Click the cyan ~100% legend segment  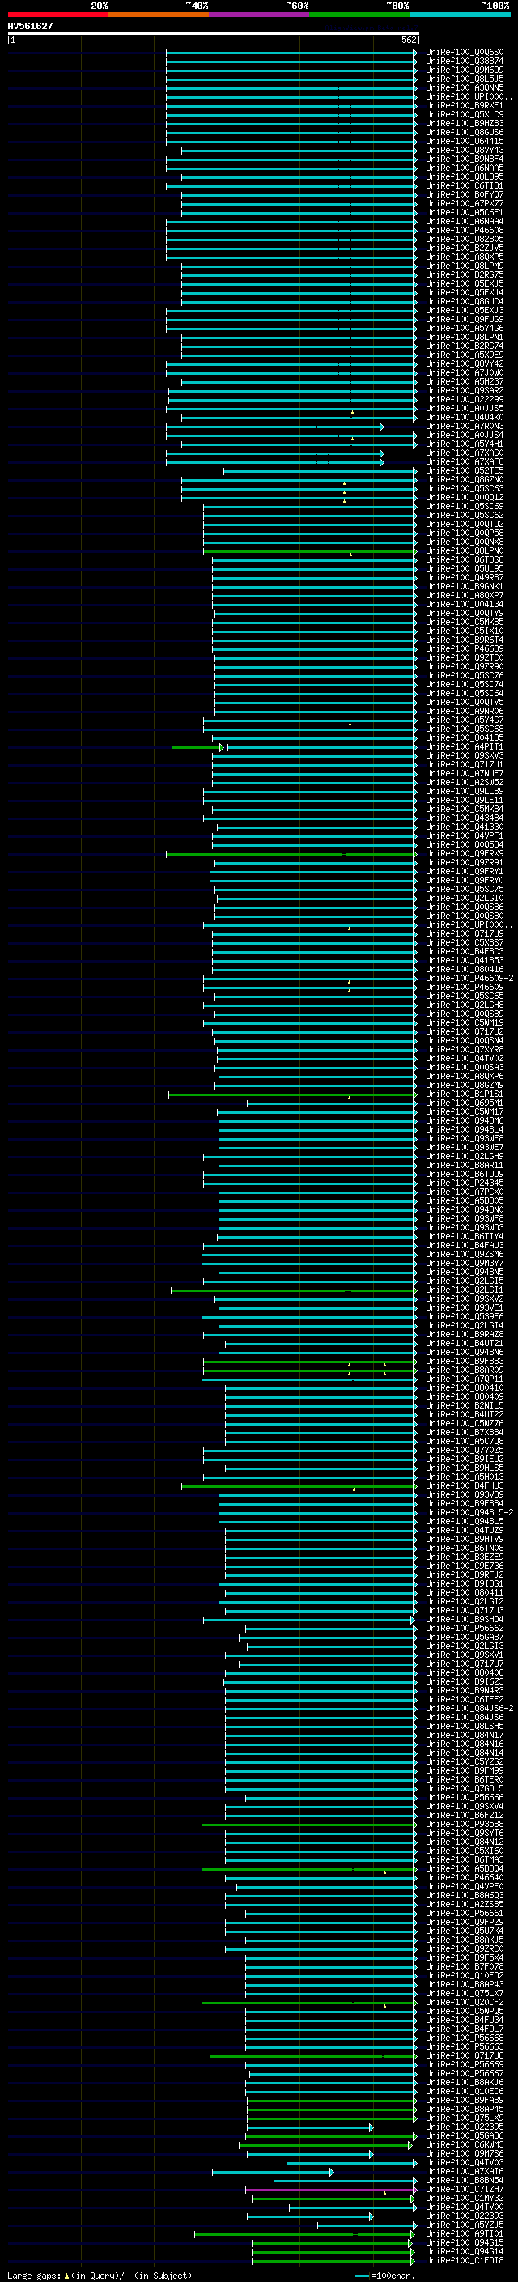click(x=461, y=15)
